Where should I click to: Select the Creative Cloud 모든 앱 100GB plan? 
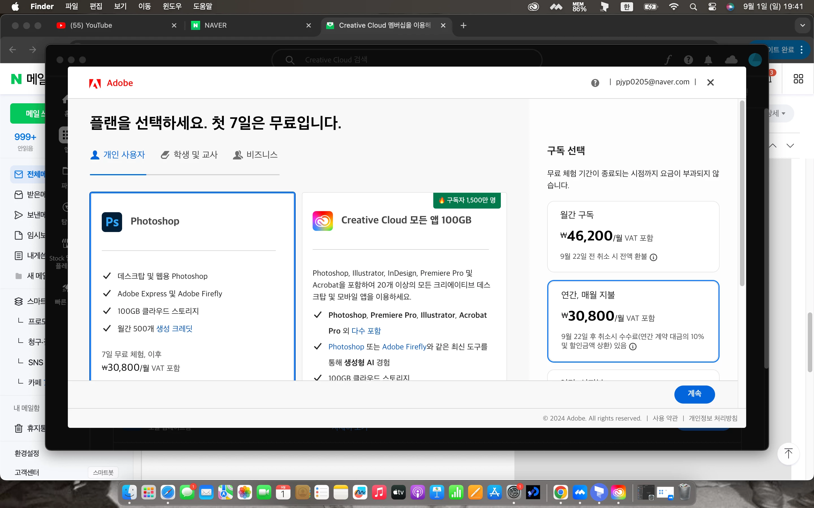tap(404, 286)
